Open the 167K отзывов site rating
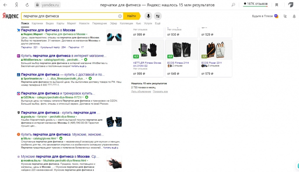The width and height of the screenshot is (299, 172). click(255, 4)
